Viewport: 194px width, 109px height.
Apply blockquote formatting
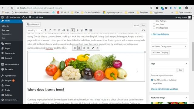pyautogui.click(x=64, y=30)
